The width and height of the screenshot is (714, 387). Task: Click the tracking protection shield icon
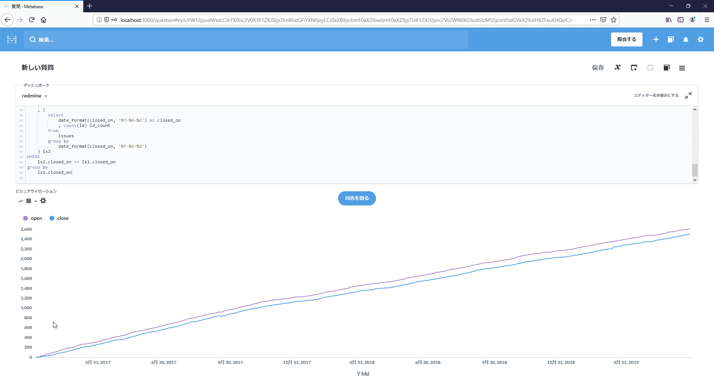coord(107,20)
